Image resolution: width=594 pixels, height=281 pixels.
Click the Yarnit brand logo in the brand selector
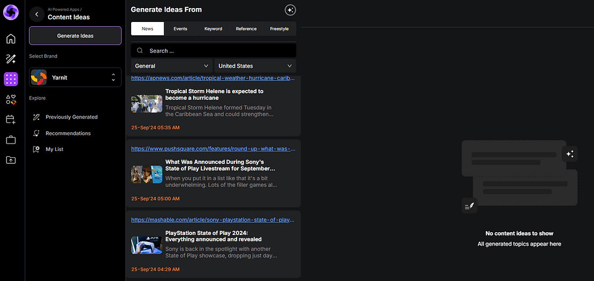point(39,77)
